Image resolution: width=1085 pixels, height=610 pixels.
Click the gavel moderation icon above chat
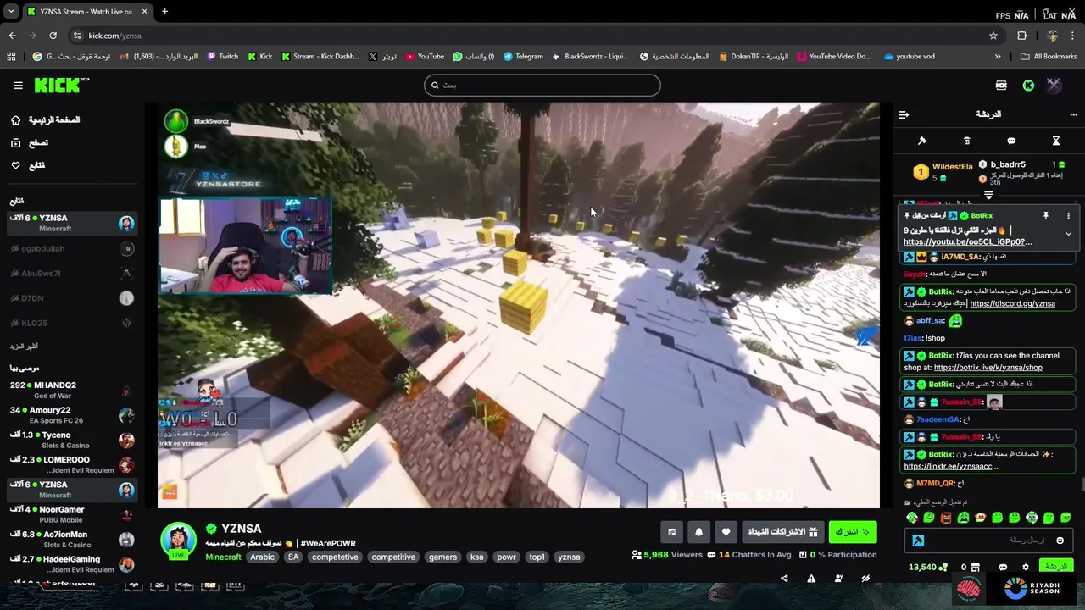pos(922,141)
